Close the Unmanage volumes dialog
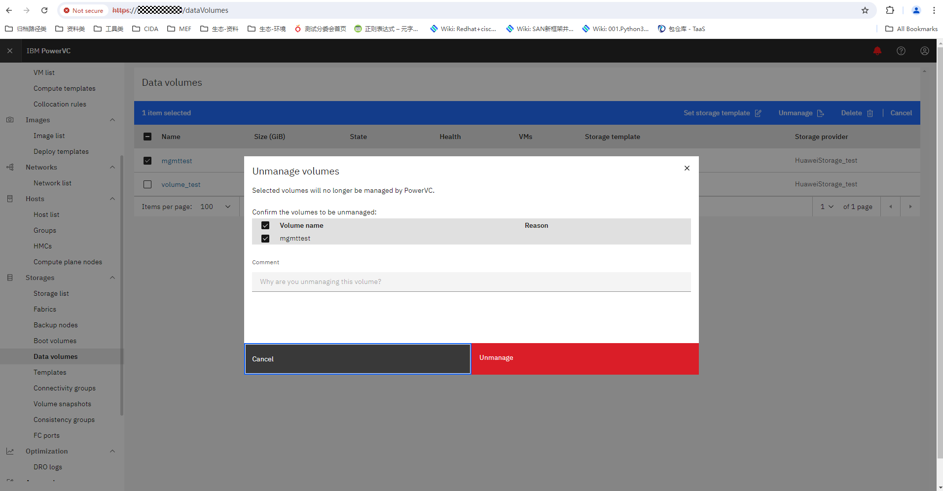Viewport: 943px width, 491px height. pos(687,168)
